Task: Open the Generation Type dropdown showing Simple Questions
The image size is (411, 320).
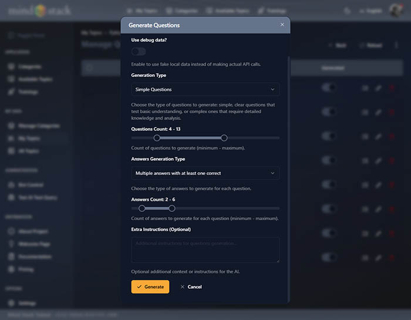Action: [x=206, y=89]
